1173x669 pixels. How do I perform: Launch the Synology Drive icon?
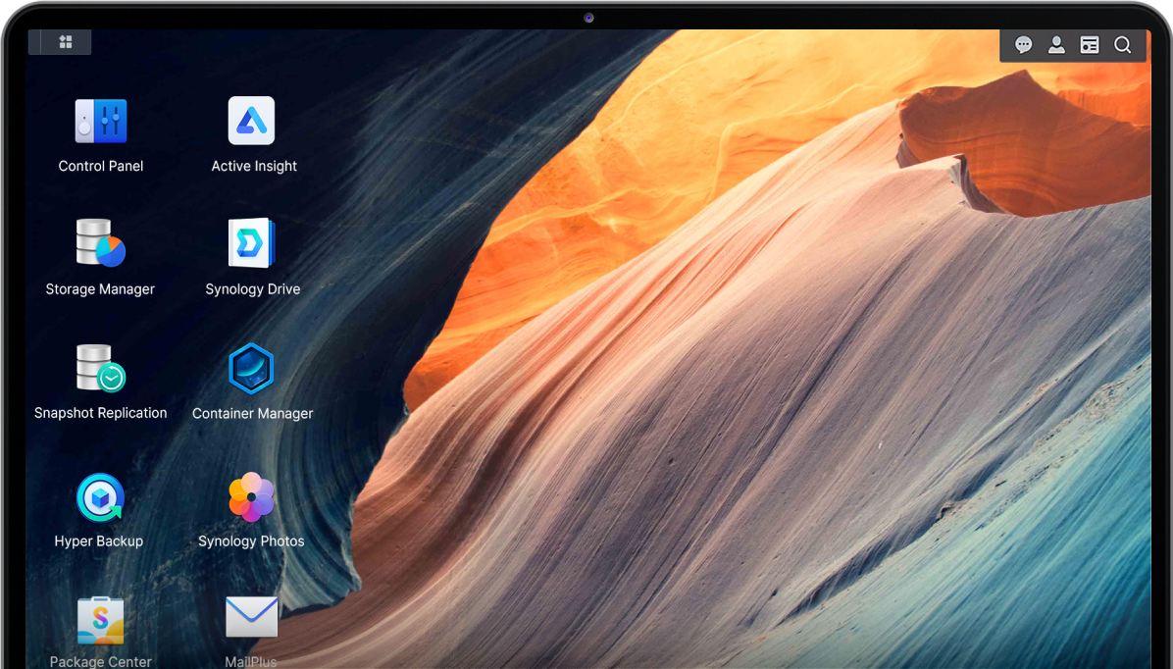[252, 243]
